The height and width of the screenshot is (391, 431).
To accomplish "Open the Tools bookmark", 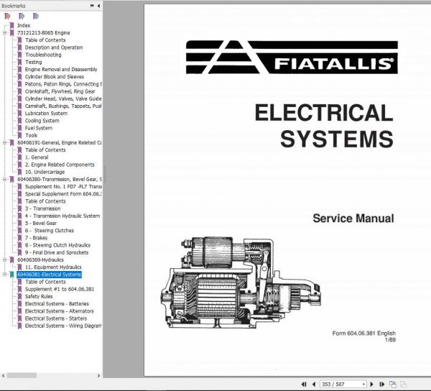I will pos(31,135).
